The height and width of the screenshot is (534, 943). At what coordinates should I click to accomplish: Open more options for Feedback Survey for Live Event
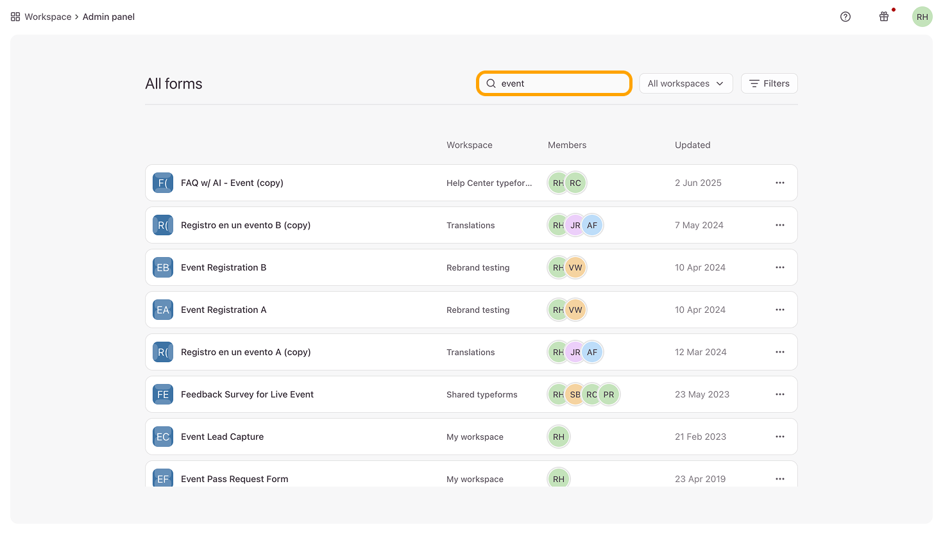(x=779, y=394)
